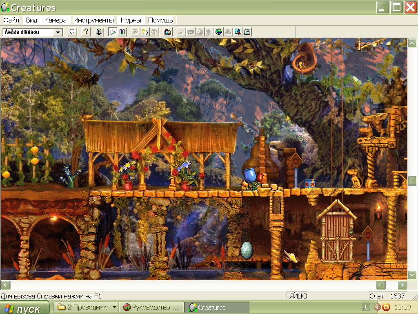The width and height of the screenshot is (418, 314).
Task: Open the Вид menu
Action: pyautogui.click(x=31, y=20)
